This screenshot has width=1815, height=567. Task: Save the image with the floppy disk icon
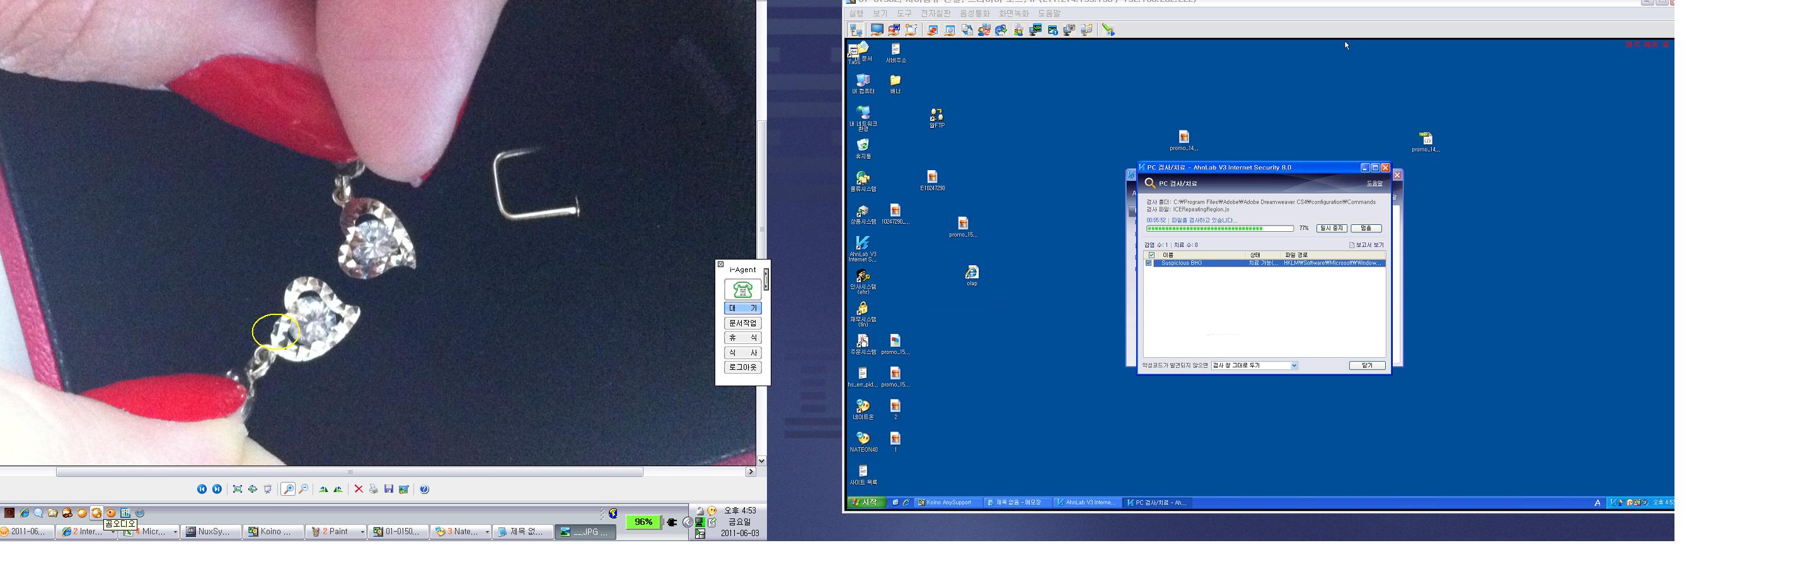tap(389, 490)
